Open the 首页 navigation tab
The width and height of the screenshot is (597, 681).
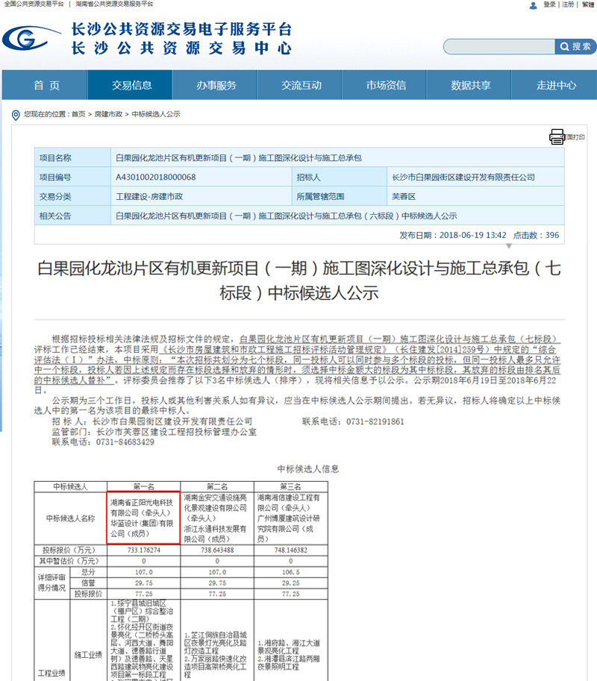point(46,86)
